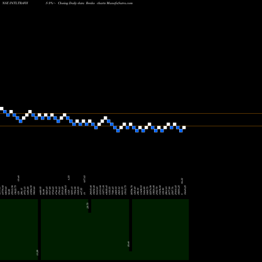Select the last white Renko brick at the series end
262x262 pixels.
coord(184,127)
